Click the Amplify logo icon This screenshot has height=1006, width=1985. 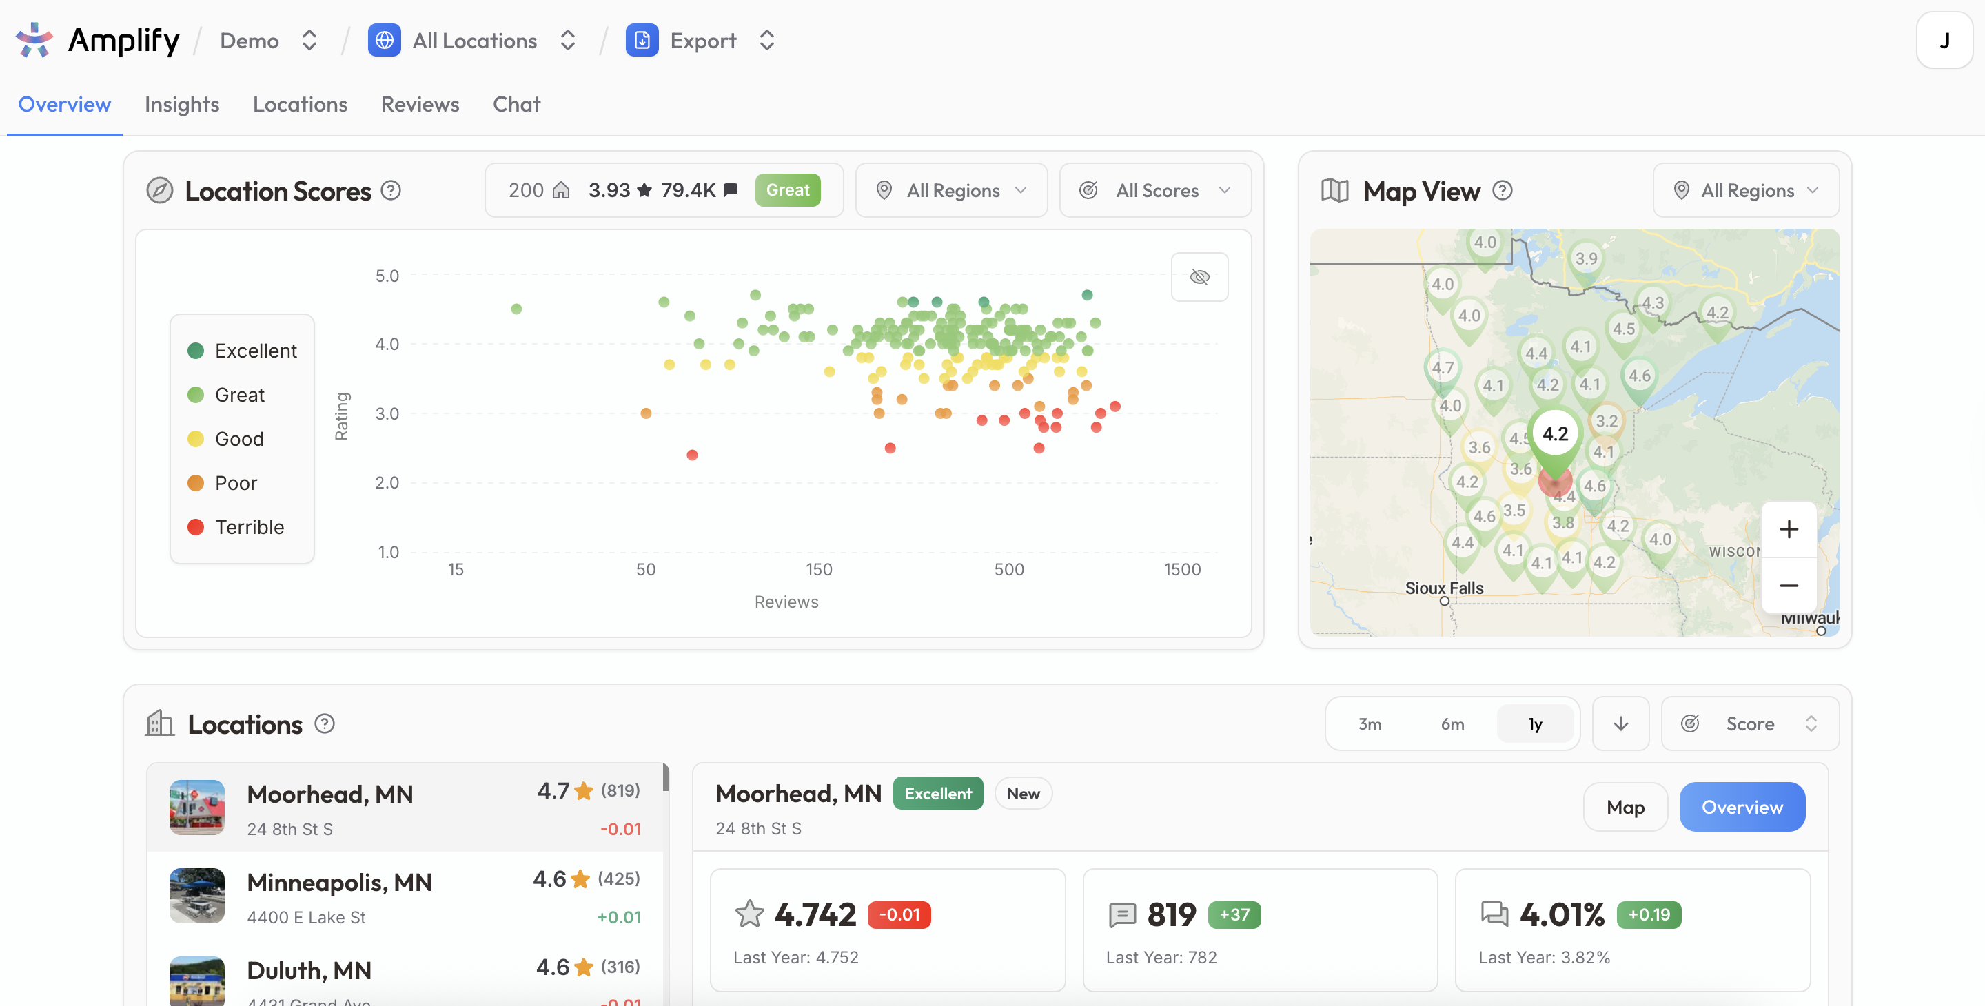tap(34, 40)
